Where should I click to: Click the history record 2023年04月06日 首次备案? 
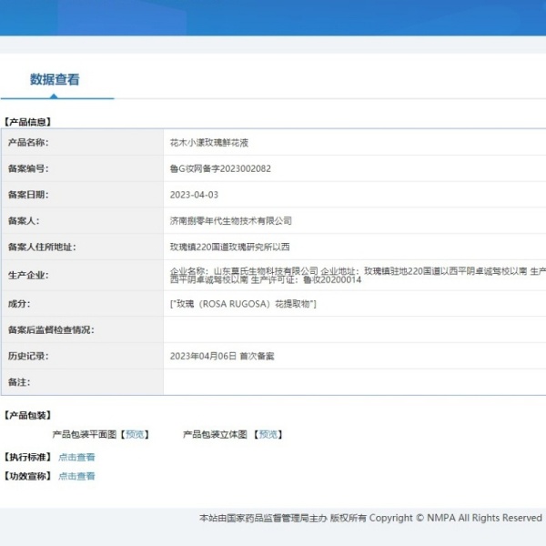coord(221,356)
